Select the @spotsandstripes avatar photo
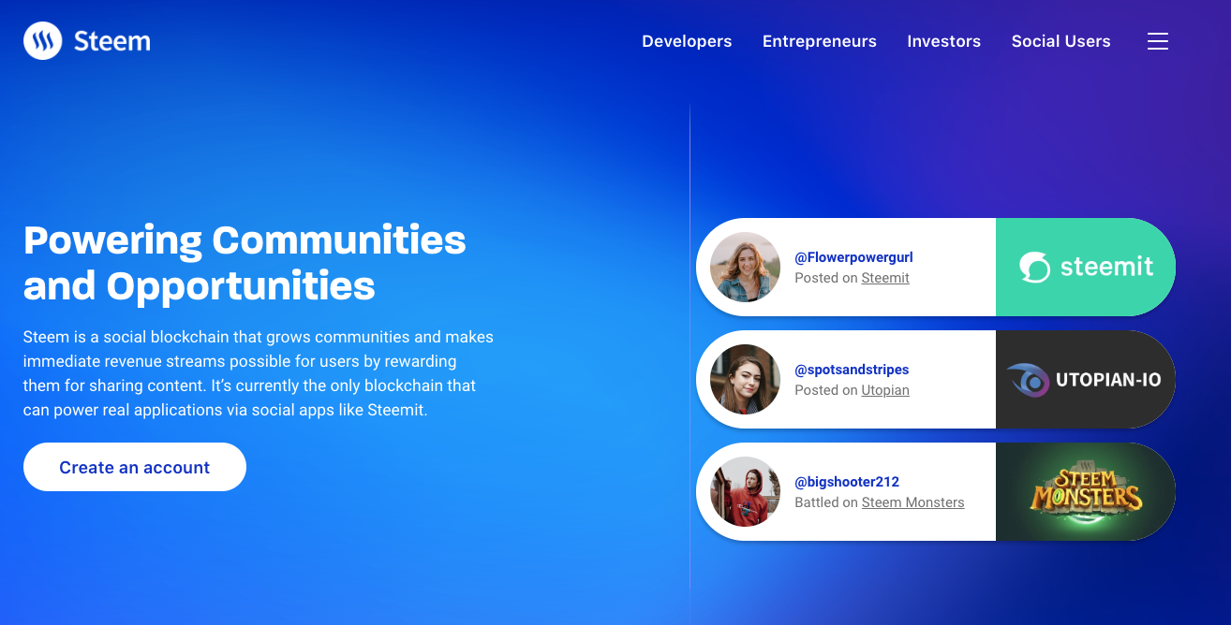Screen dimensions: 1231x625 click(746, 379)
